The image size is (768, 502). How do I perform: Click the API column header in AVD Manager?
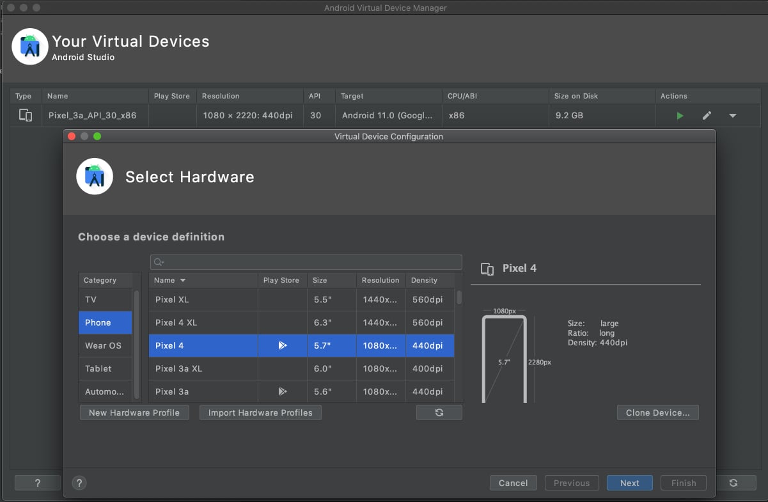tap(320, 96)
